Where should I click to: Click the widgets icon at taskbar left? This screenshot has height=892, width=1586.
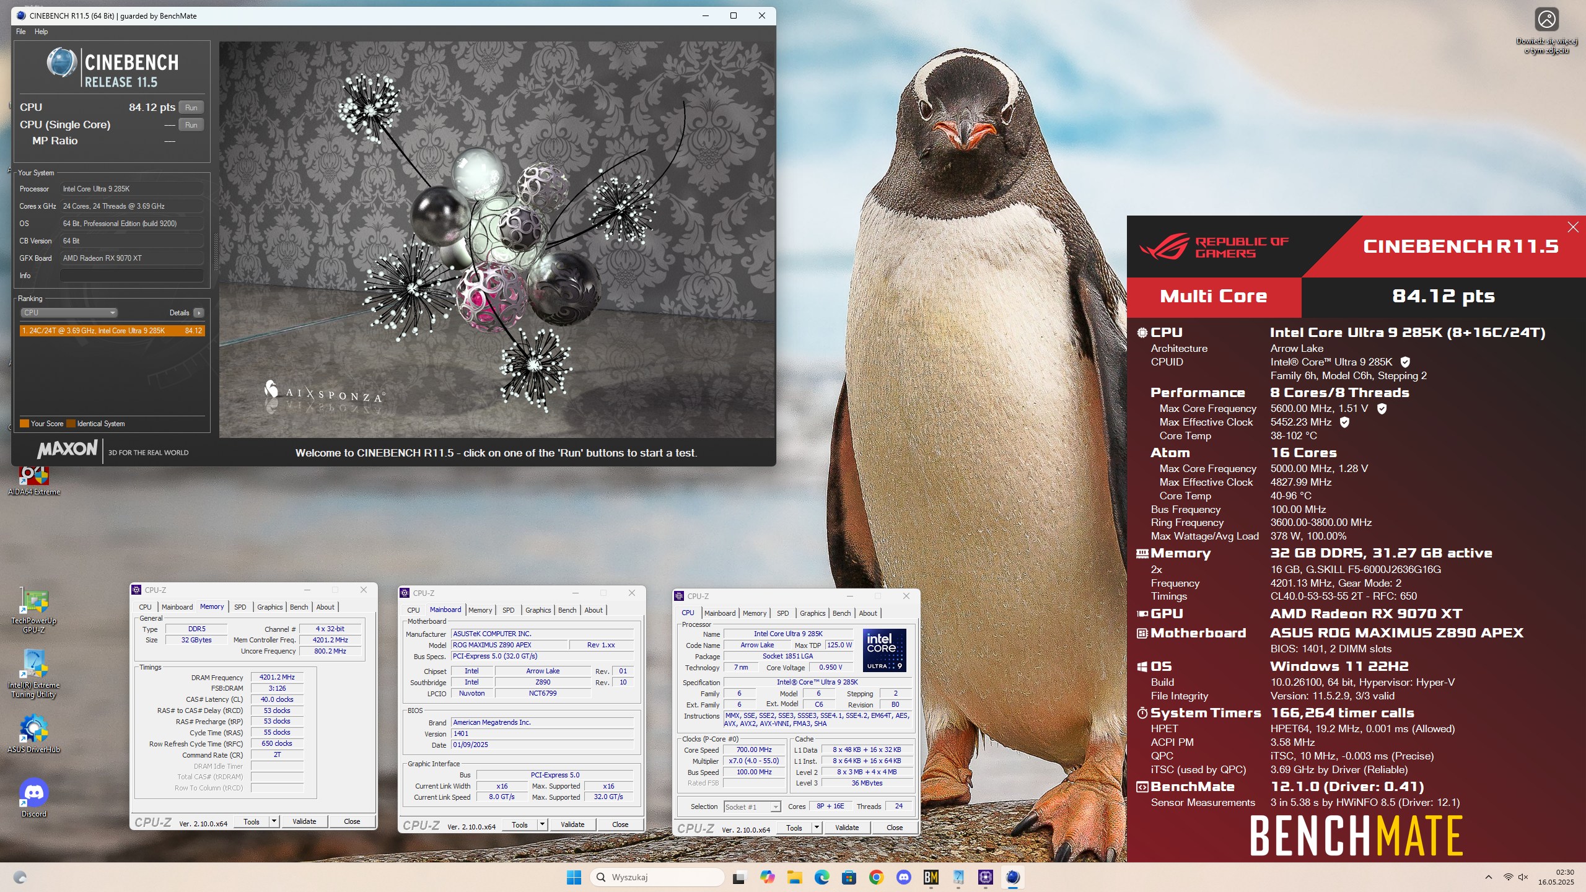point(20,877)
